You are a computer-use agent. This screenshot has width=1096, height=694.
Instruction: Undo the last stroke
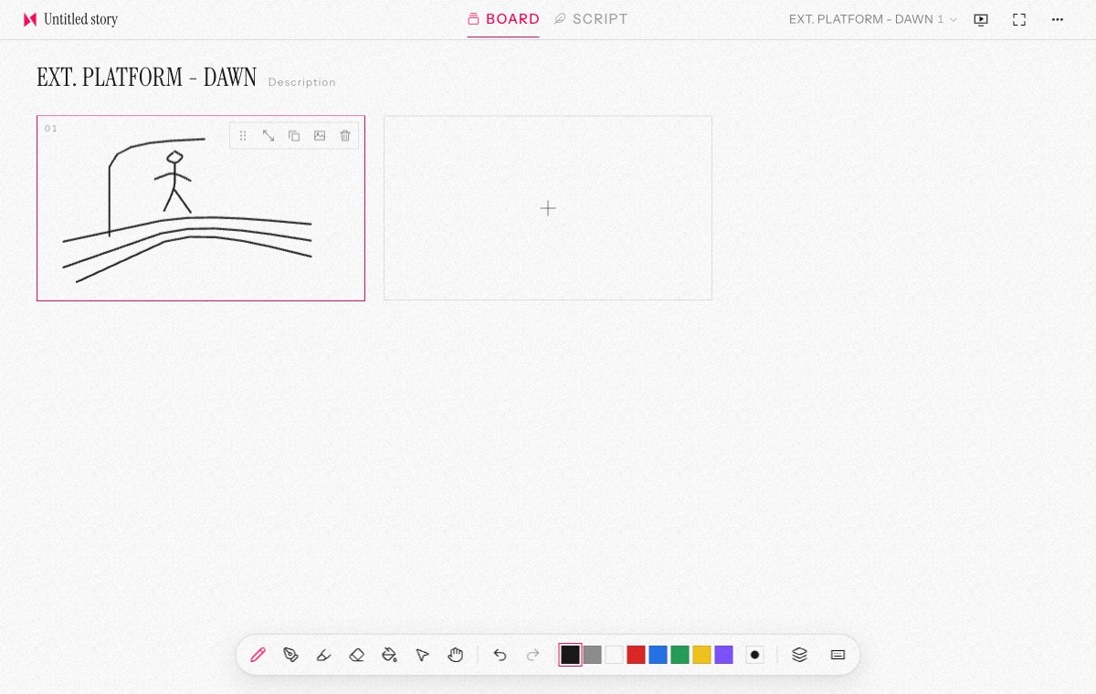tap(500, 655)
